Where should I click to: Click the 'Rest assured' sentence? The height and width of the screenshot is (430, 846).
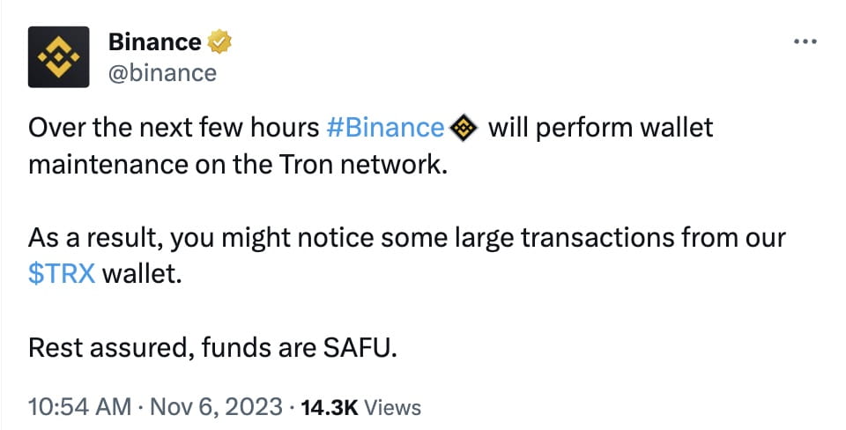point(212,348)
